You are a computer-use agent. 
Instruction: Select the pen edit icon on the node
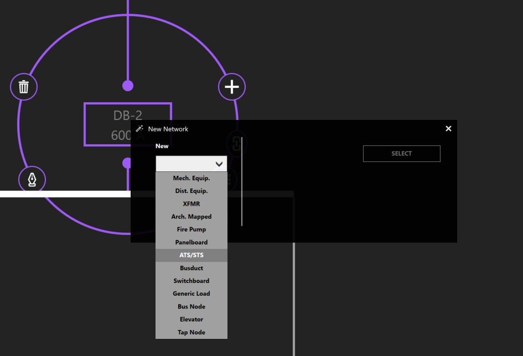pos(32,180)
